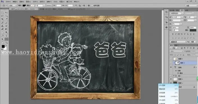This screenshot has height=104, width=198.
Task: Open the 窗口(W) menu
Action: pyautogui.click(x=69, y=2)
